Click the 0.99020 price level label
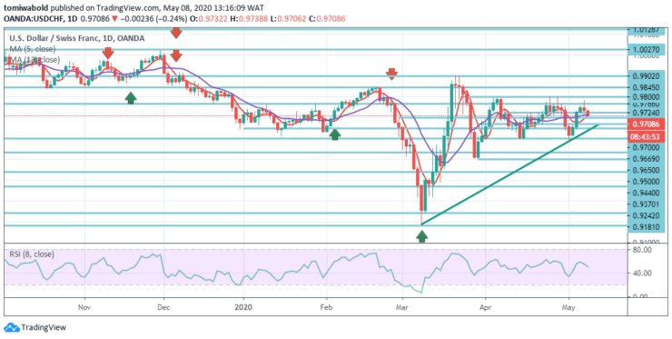 click(x=647, y=76)
